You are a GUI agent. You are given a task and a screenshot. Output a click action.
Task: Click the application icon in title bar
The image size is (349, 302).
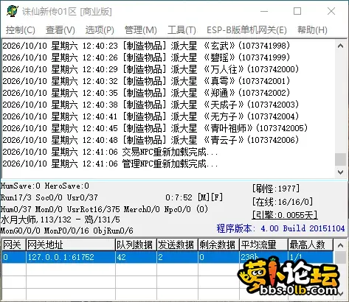[13, 11]
